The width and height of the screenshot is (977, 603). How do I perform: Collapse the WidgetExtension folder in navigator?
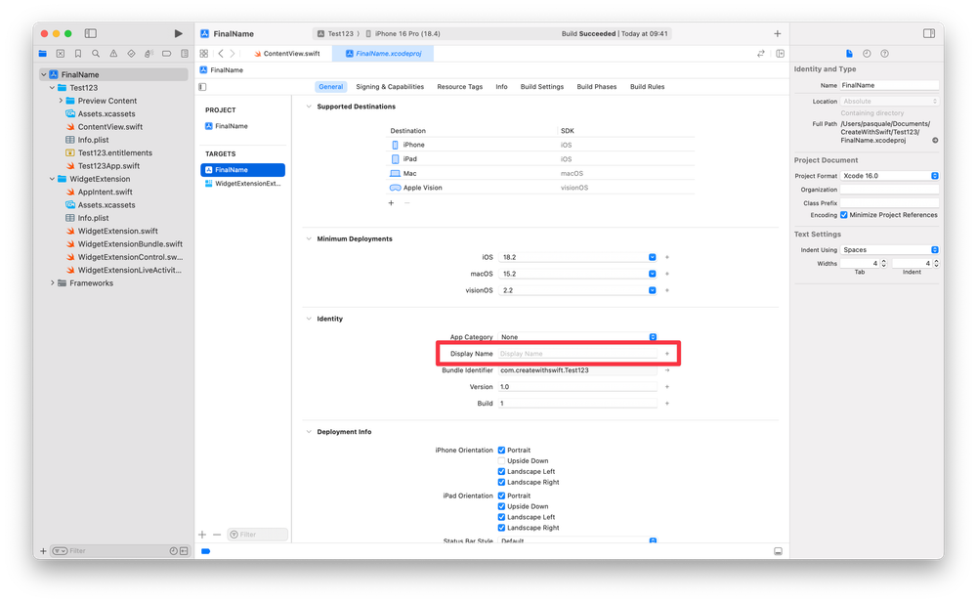[51, 178]
